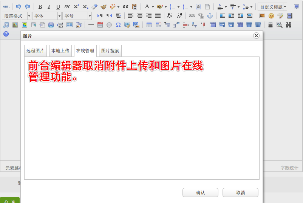The height and width of the screenshot is (203, 303).
Task: Toggle strikethrough formatting
Action: [x=67, y=7]
